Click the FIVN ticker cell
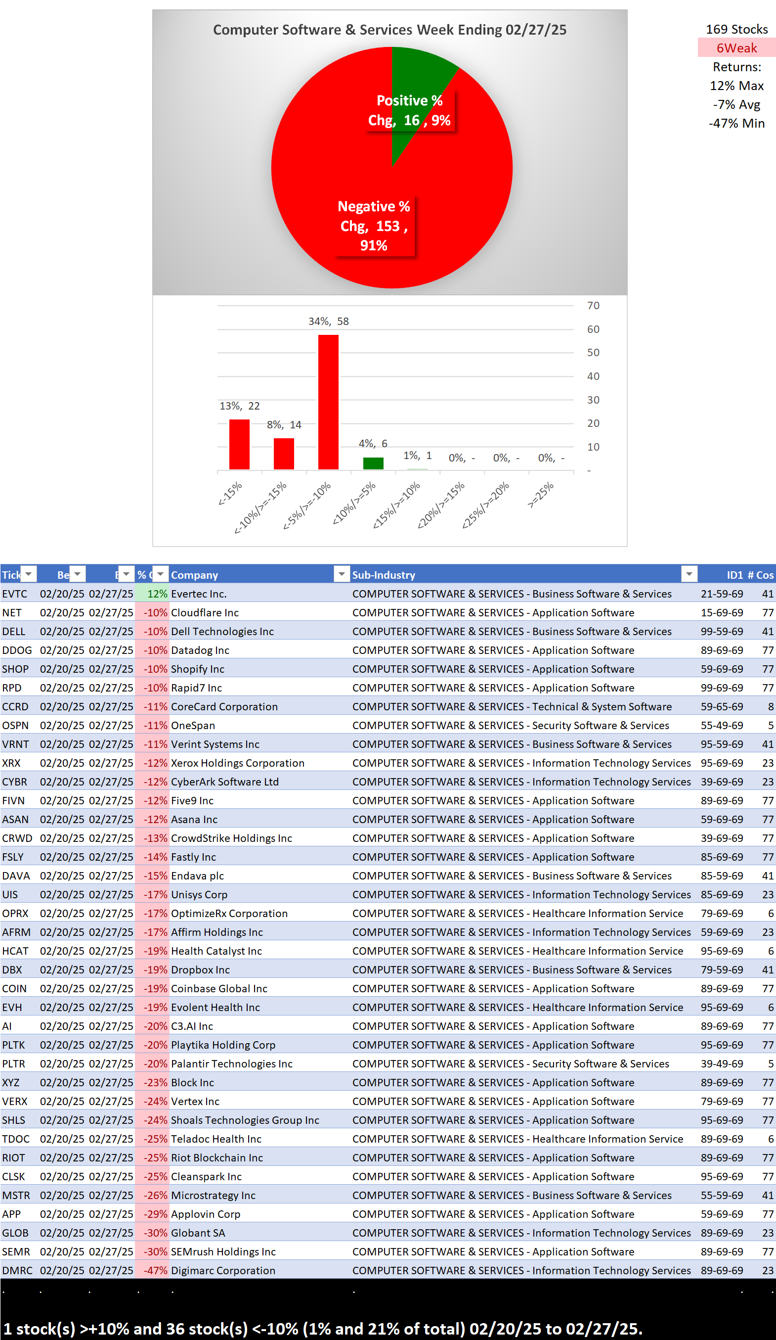The image size is (776, 1340). [x=19, y=800]
